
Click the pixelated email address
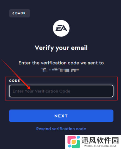[x=60, y=70]
